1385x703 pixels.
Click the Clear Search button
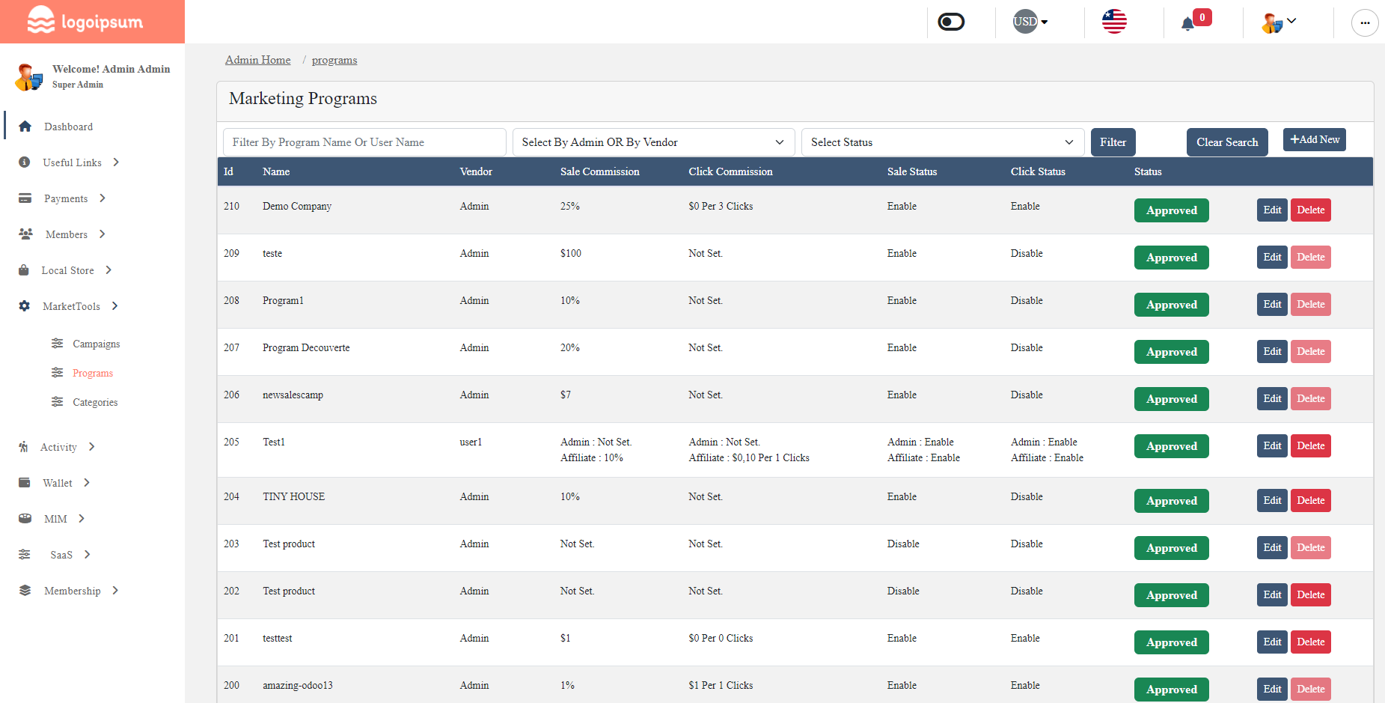point(1227,141)
